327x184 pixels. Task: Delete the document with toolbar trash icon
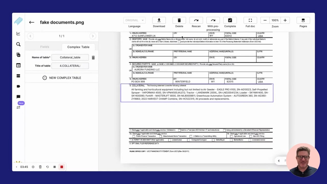179,20
